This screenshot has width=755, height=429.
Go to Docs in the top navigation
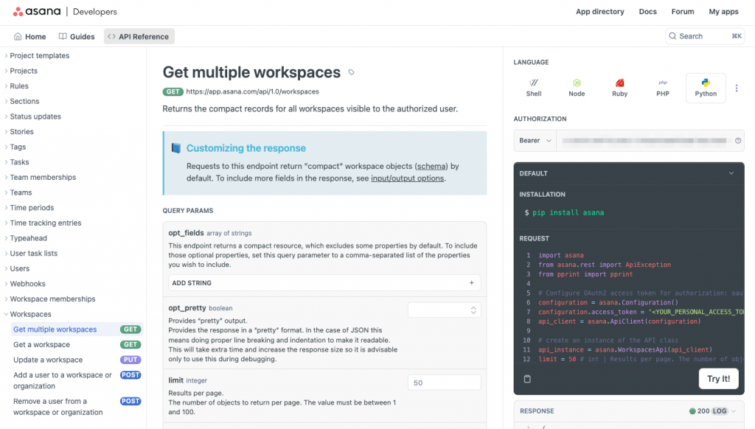pos(647,12)
